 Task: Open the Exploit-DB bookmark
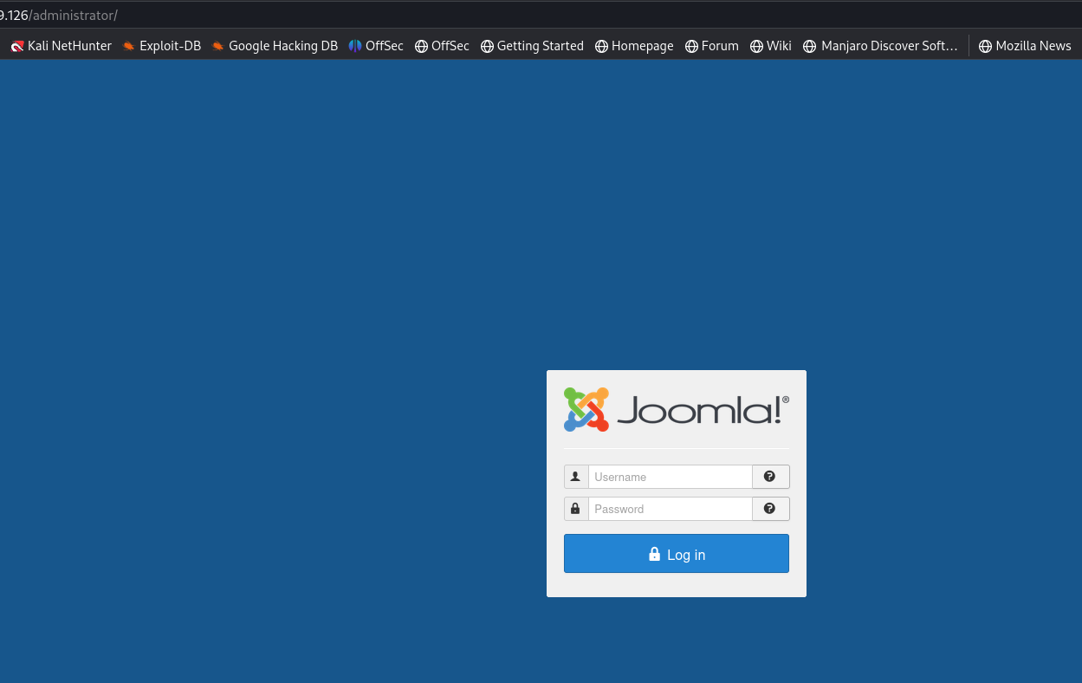coord(161,46)
